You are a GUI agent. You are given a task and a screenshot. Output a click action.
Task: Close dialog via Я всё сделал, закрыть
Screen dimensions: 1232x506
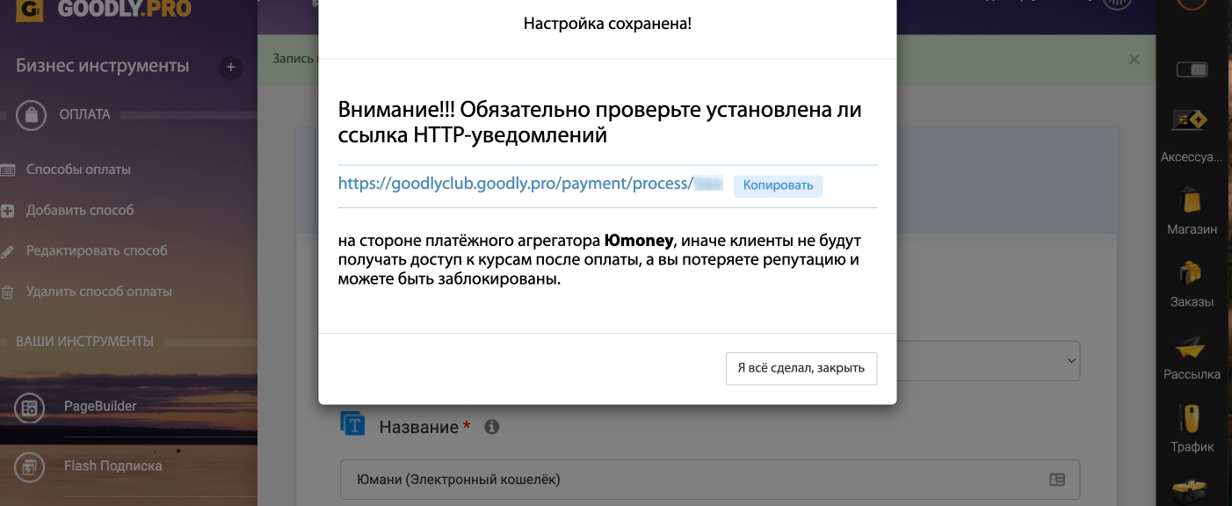point(801,368)
